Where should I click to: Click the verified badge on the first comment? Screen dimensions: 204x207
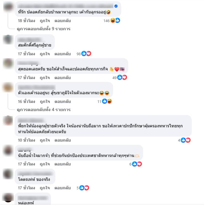pos(116,6)
